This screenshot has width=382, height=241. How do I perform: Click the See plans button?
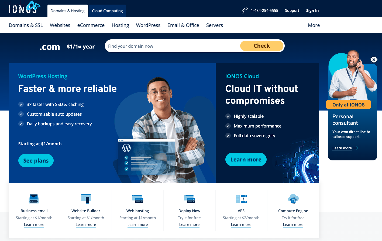36,160
